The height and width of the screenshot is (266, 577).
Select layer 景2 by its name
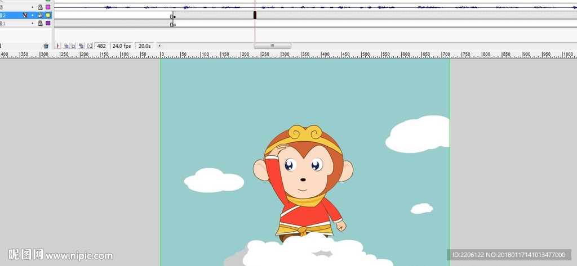click(3, 15)
